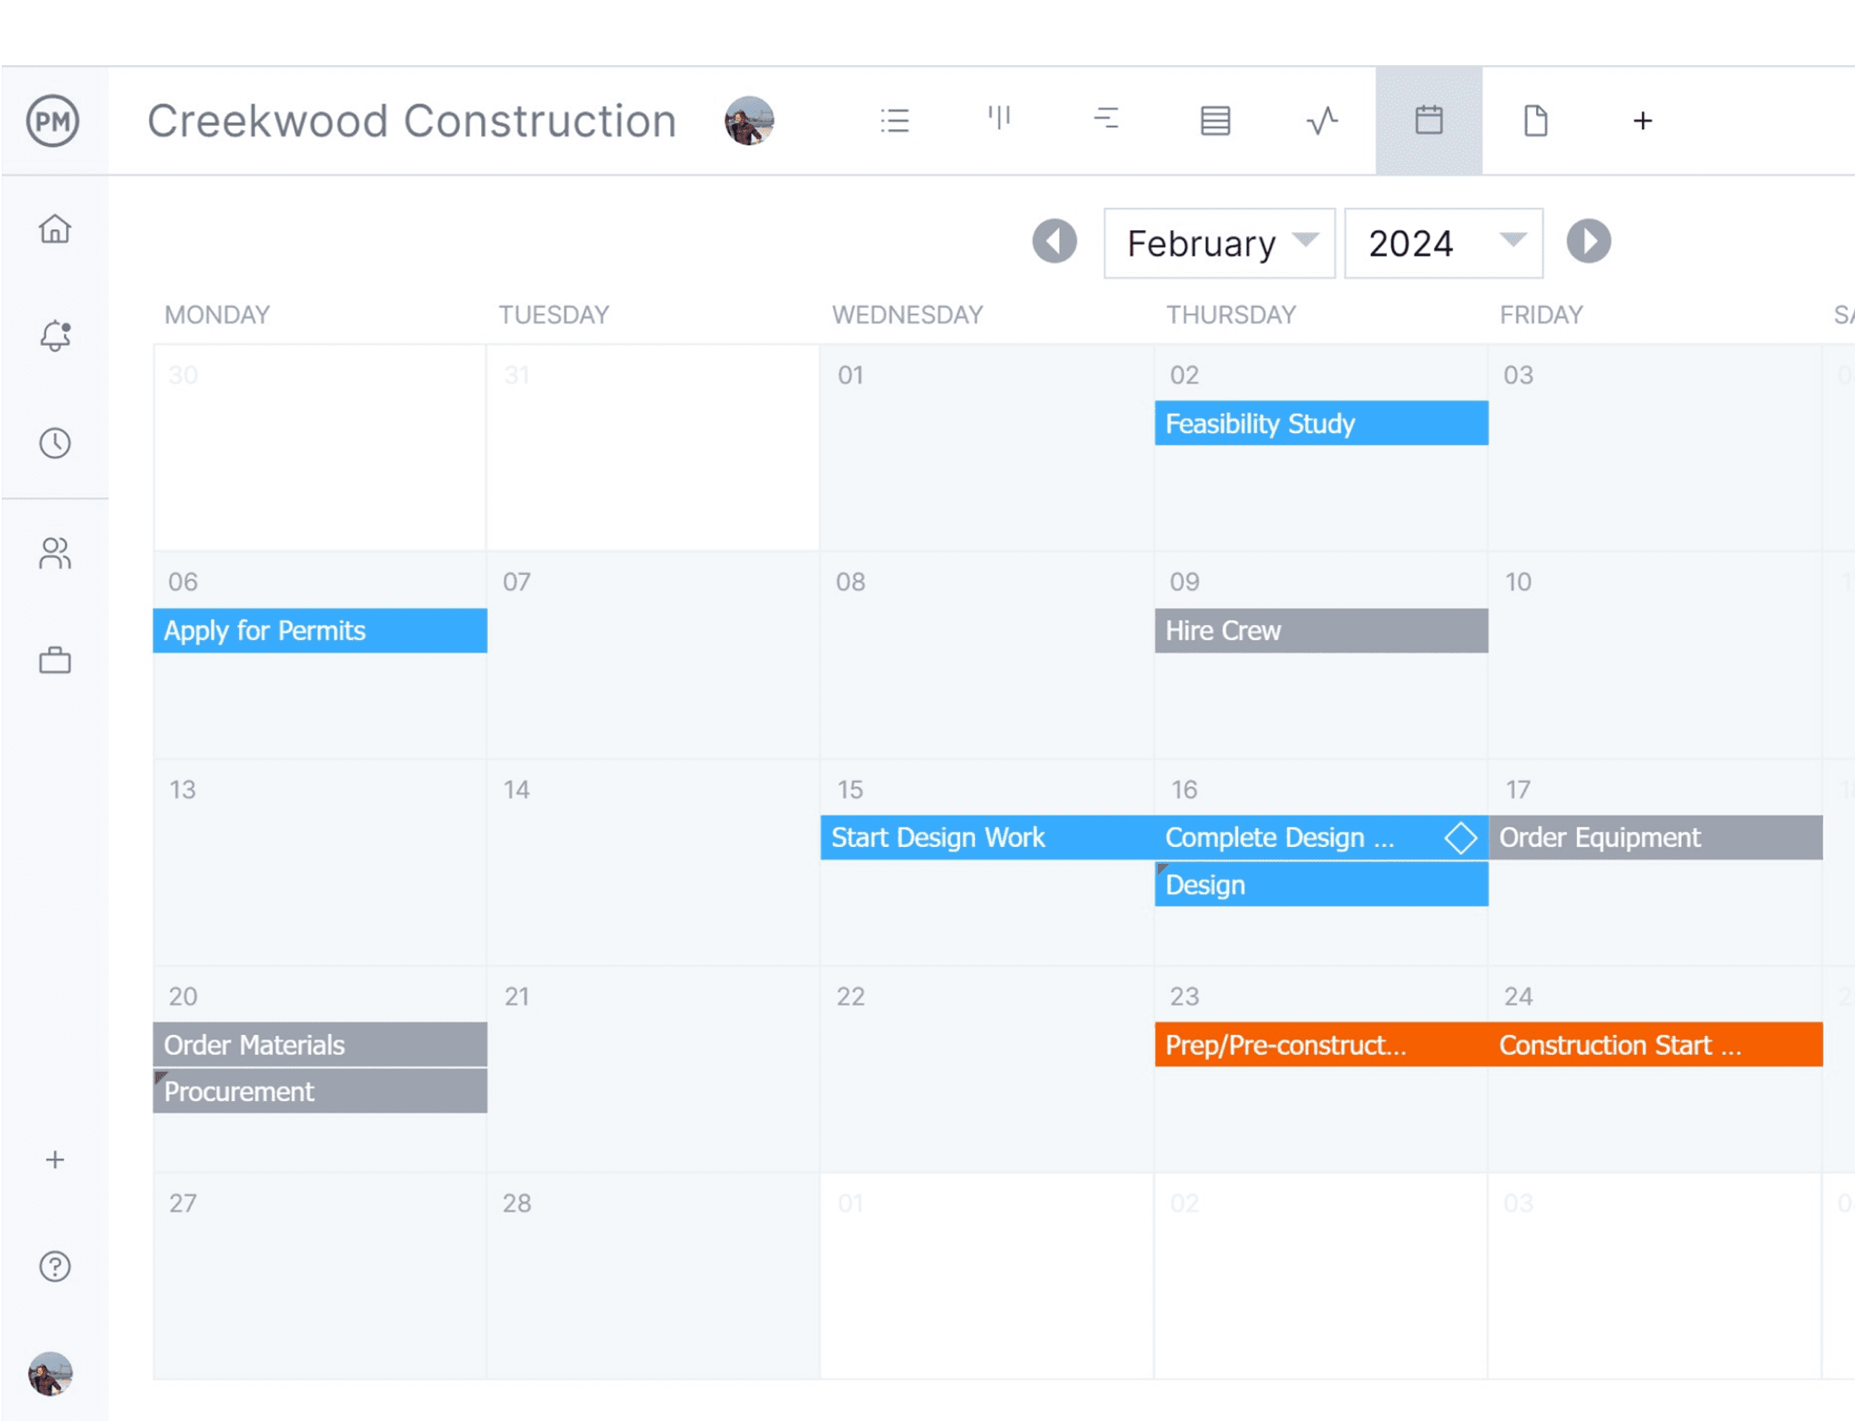Advance to next month arrow
The image size is (1855, 1422).
[1588, 242]
